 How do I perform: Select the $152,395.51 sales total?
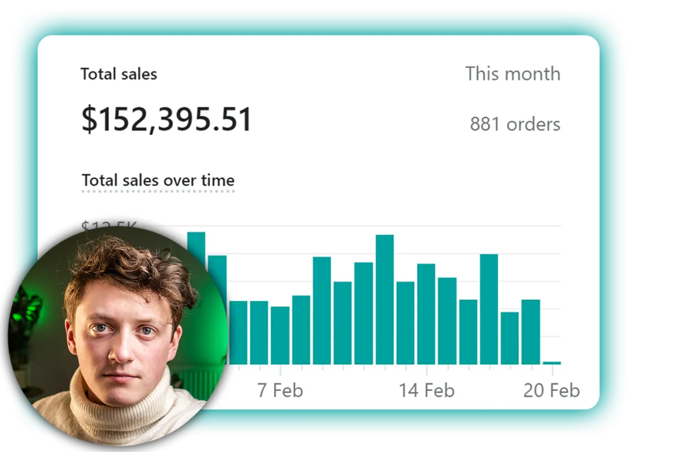(166, 120)
